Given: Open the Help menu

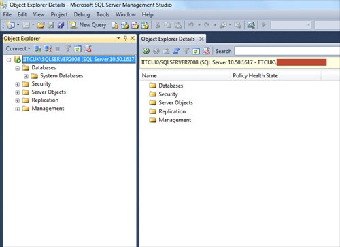Looking at the screenshot, I should [x=148, y=14].
